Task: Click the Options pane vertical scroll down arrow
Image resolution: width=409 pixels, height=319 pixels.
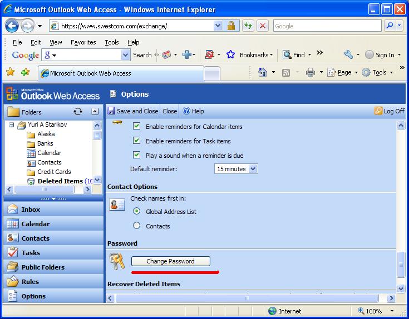Action: click(x=401, y=288)
